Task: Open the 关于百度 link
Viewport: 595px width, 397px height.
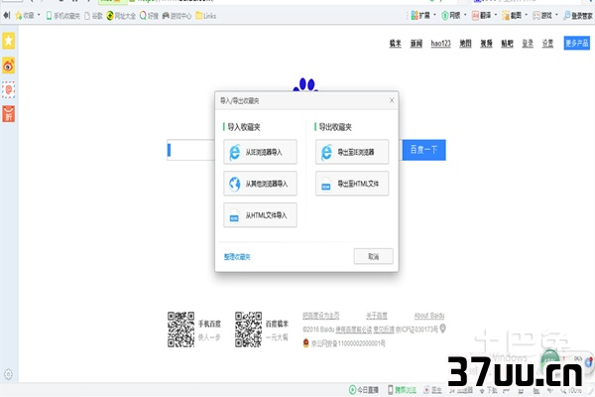Action: (377, 316)
